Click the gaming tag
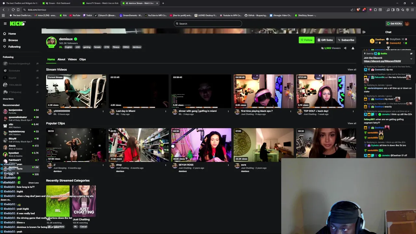 pos(87,47)
